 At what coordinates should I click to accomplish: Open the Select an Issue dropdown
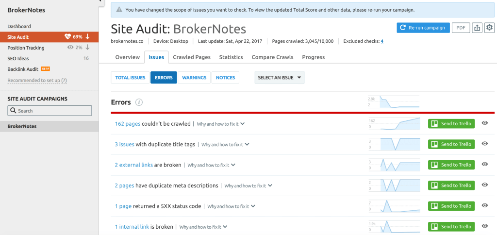pyautogui.click(x=279, y=77)
